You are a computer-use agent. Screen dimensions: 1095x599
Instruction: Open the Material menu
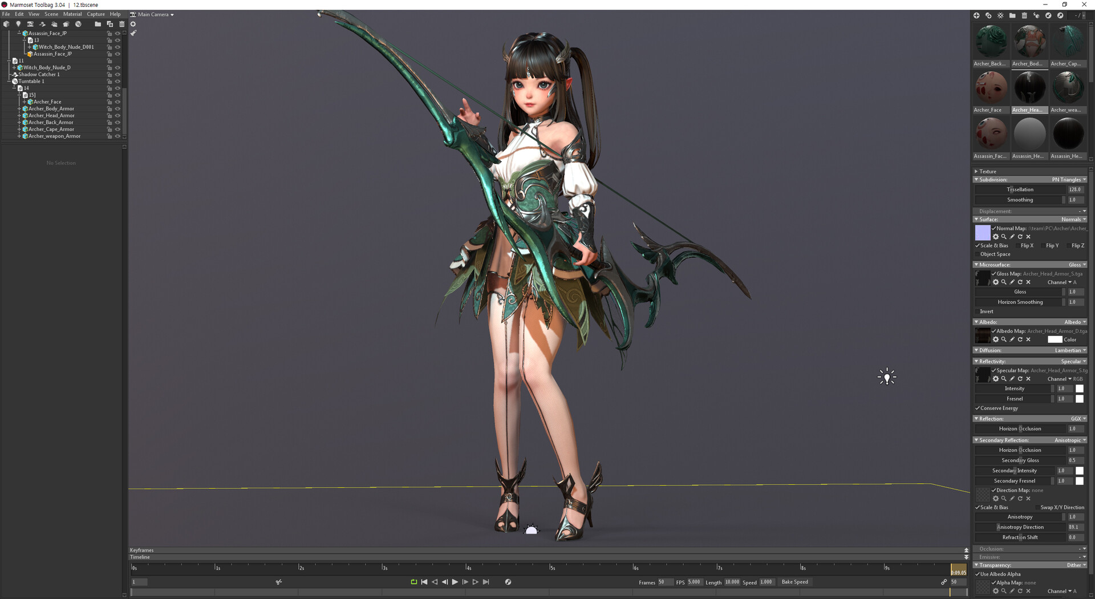tap(72, 14)
